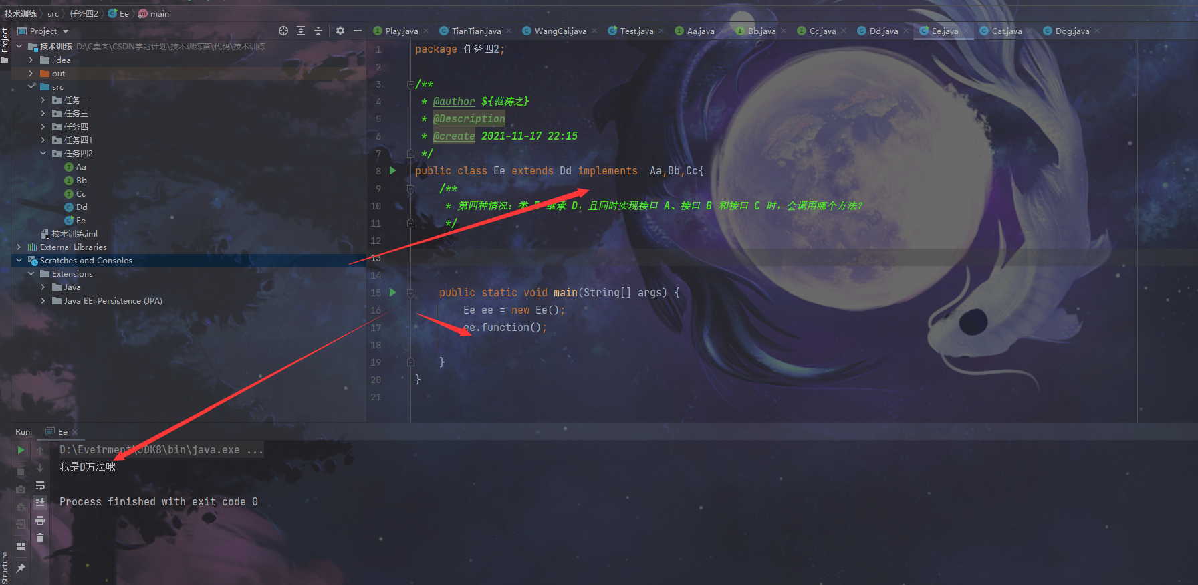Open the Project view dropdown
This screenshot has height=585, width=1198.
66,31
